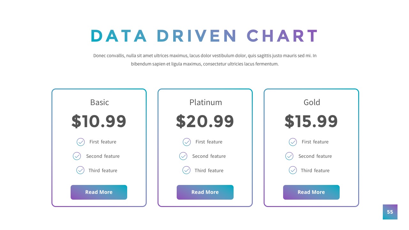Click the Platinum plan's Second feature checkmark icon
Screen dimensions: 409x230
tap(183, 156)
